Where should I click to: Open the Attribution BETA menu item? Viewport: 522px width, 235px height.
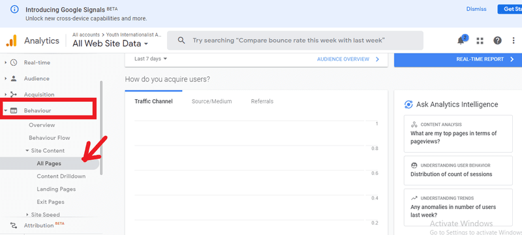tap(44, 225)
